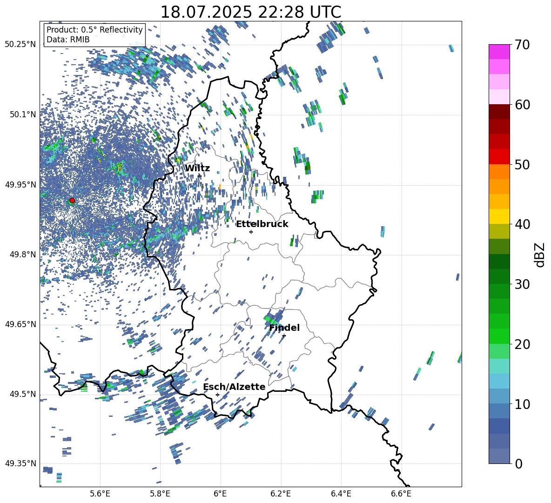Click the cross marker at Findel

pyautogui.click(x=284, y=336)
